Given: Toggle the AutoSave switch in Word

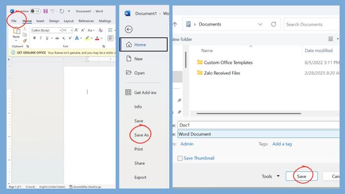Looking at the screenshot, I should [35, 11].
